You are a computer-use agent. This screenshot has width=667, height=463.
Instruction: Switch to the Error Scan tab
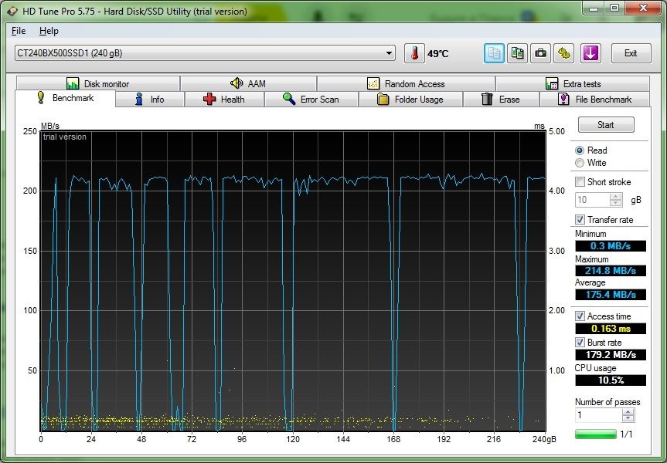311,100
